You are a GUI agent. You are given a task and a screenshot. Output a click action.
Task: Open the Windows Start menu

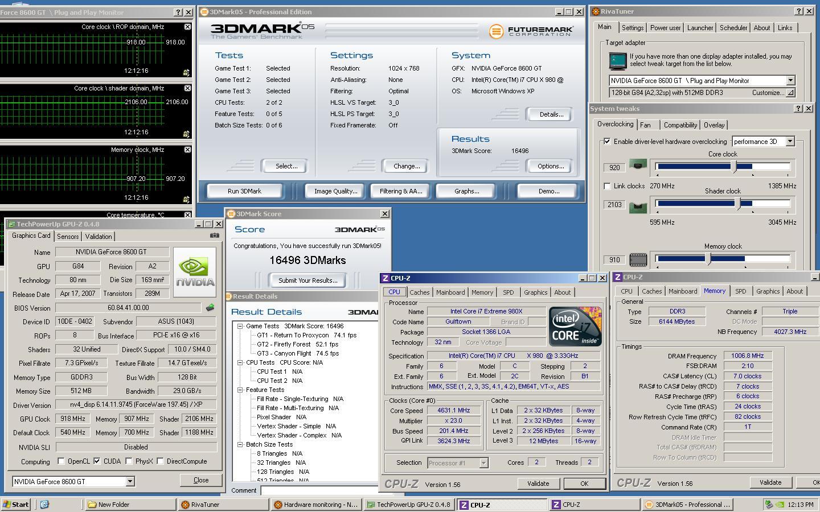click(x=16, y=504)
